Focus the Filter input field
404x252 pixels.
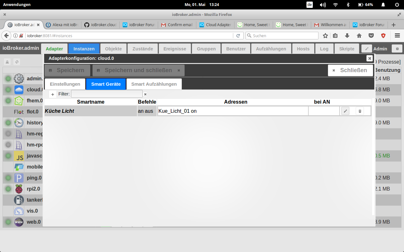pos(107,94)
